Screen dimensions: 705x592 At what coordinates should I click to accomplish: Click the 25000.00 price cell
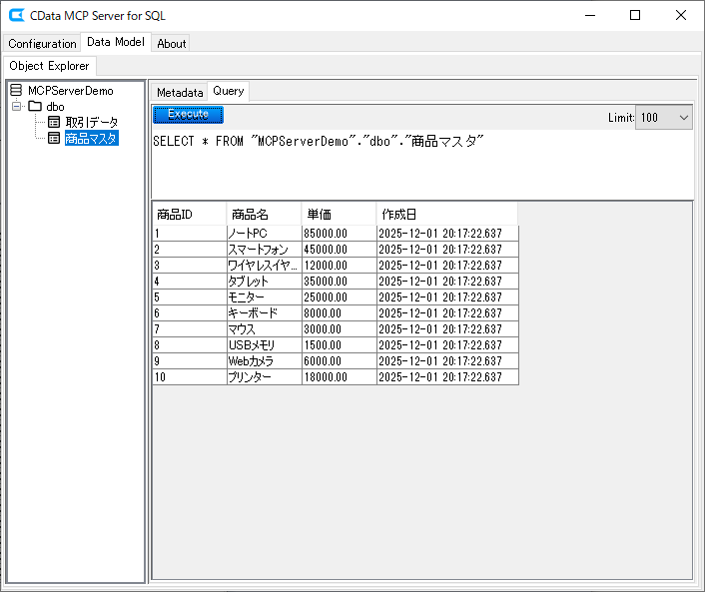click(339, 297)
